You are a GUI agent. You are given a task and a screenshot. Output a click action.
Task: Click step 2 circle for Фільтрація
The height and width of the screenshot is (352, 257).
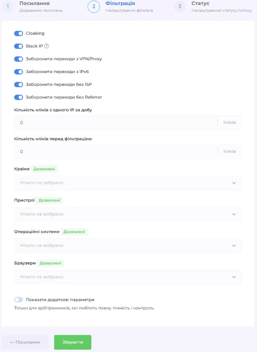click(x=94, y=7)
